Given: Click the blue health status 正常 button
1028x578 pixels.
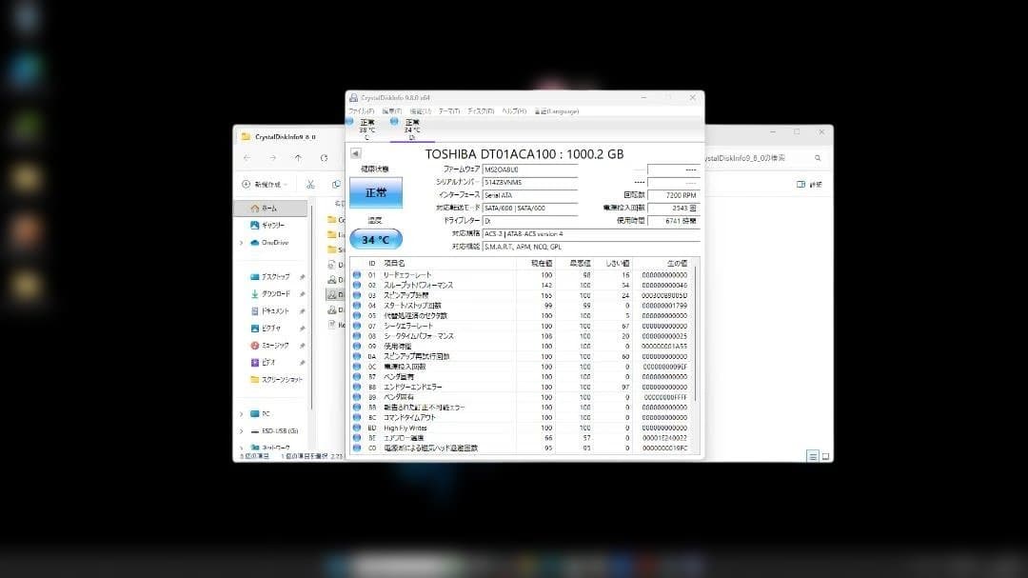Looking at the screenshot, I should 376,193.
